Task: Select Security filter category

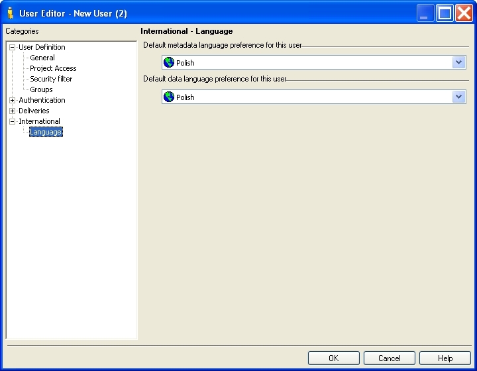Action: 51,79
